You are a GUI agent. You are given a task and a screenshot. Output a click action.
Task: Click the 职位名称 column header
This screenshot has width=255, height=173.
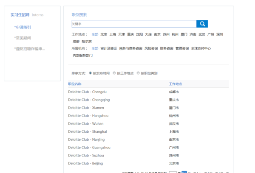(75, 84)
